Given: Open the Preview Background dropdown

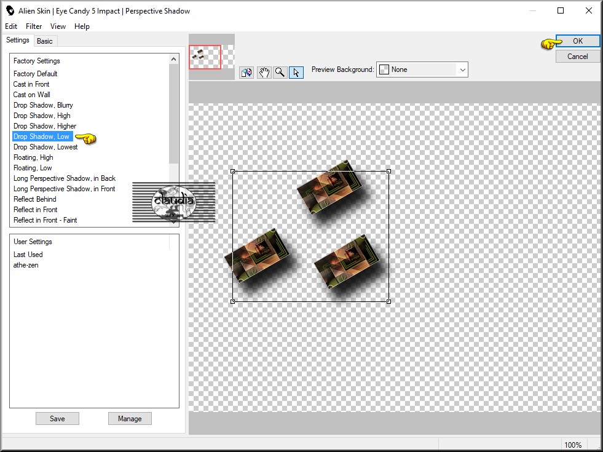Looking at the screenshot, I should pyautogui.click(x=422, y=69).
